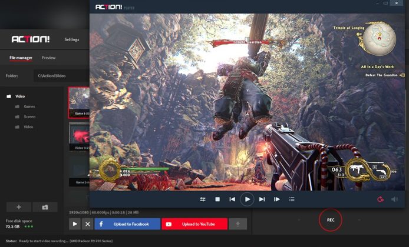Minimize the Action! player window

pos(377,3)
